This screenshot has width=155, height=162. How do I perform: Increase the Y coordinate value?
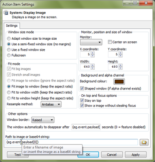point(121,53)
